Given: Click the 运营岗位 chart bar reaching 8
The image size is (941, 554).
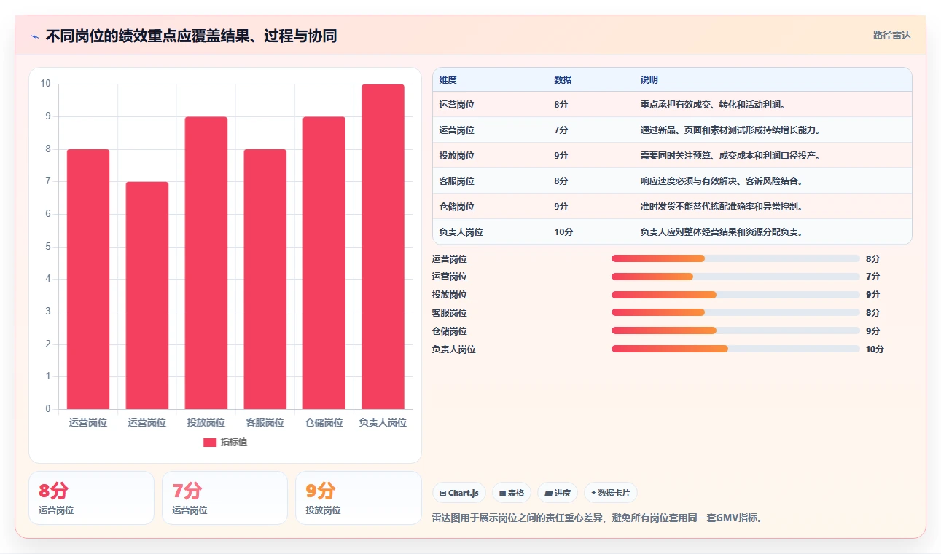Looking at the screenshot, I should pos(88,280).
